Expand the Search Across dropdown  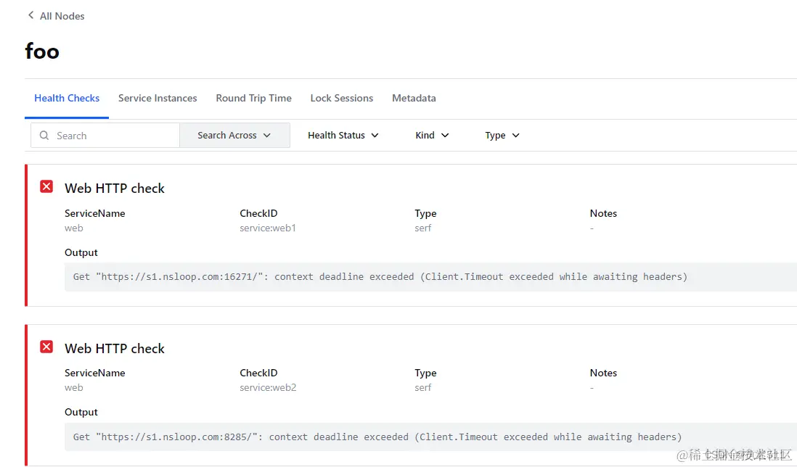(x=234, y=136)
